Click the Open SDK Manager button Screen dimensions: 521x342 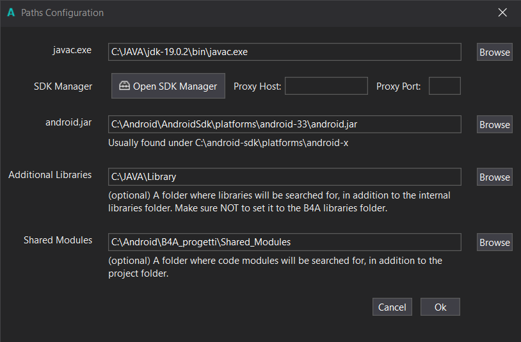(168, 86)
